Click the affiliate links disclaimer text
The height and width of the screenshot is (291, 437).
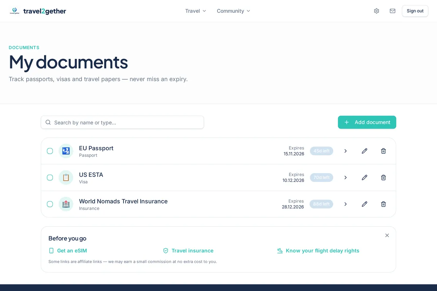133,262
